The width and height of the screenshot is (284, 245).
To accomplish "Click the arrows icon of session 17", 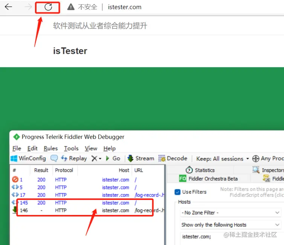I will (15, 195).
